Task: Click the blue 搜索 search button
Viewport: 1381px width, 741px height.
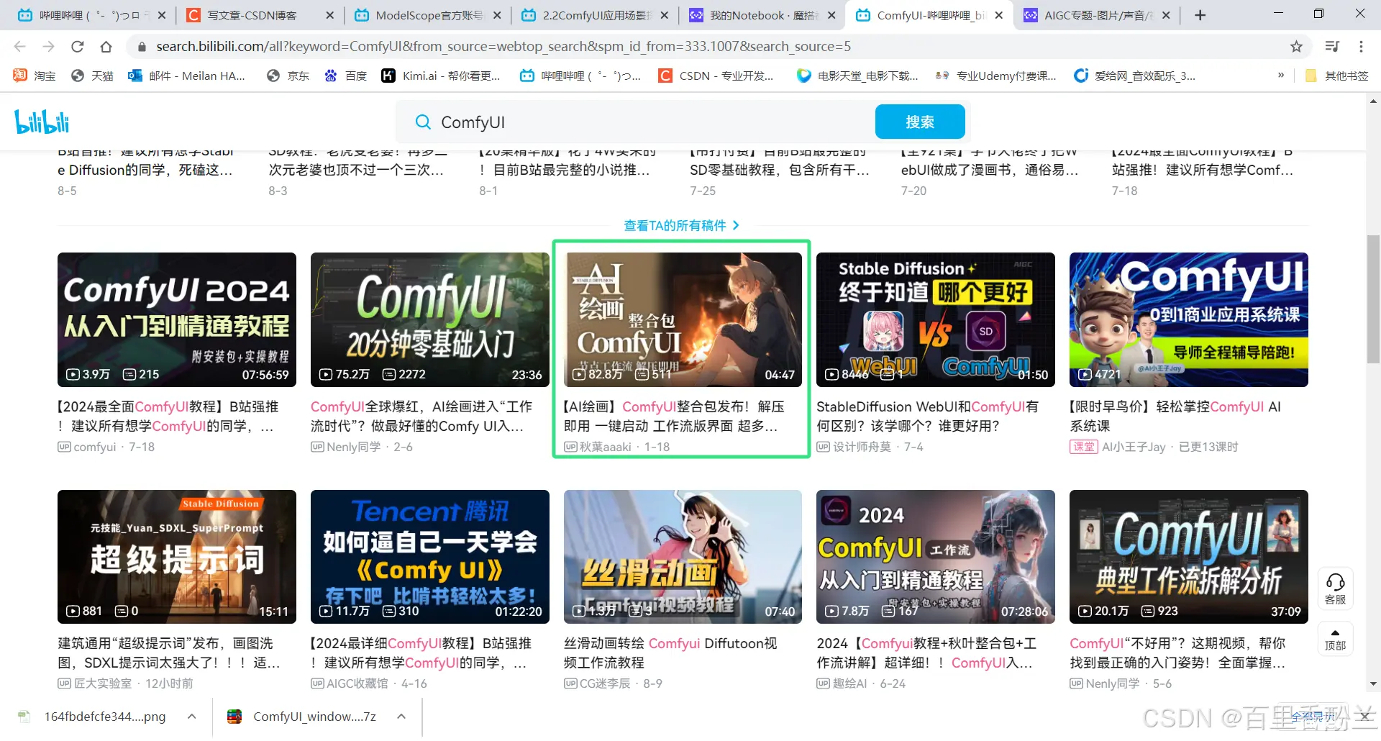Action: pos(920,122)
